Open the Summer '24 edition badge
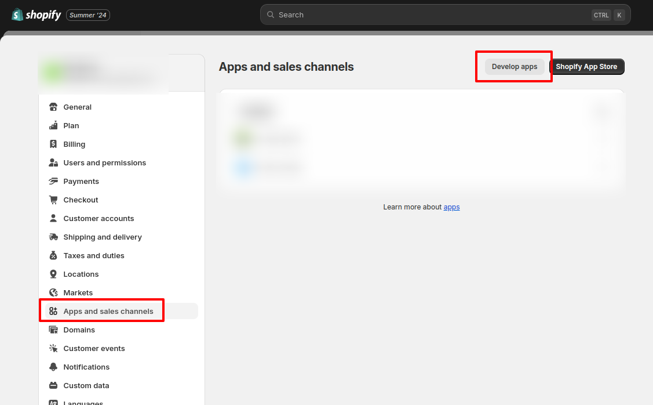 coord(88,15)
